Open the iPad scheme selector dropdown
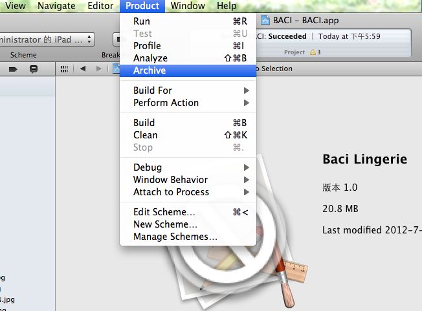The height and width of the screenshot is (311, 422). 47,40
